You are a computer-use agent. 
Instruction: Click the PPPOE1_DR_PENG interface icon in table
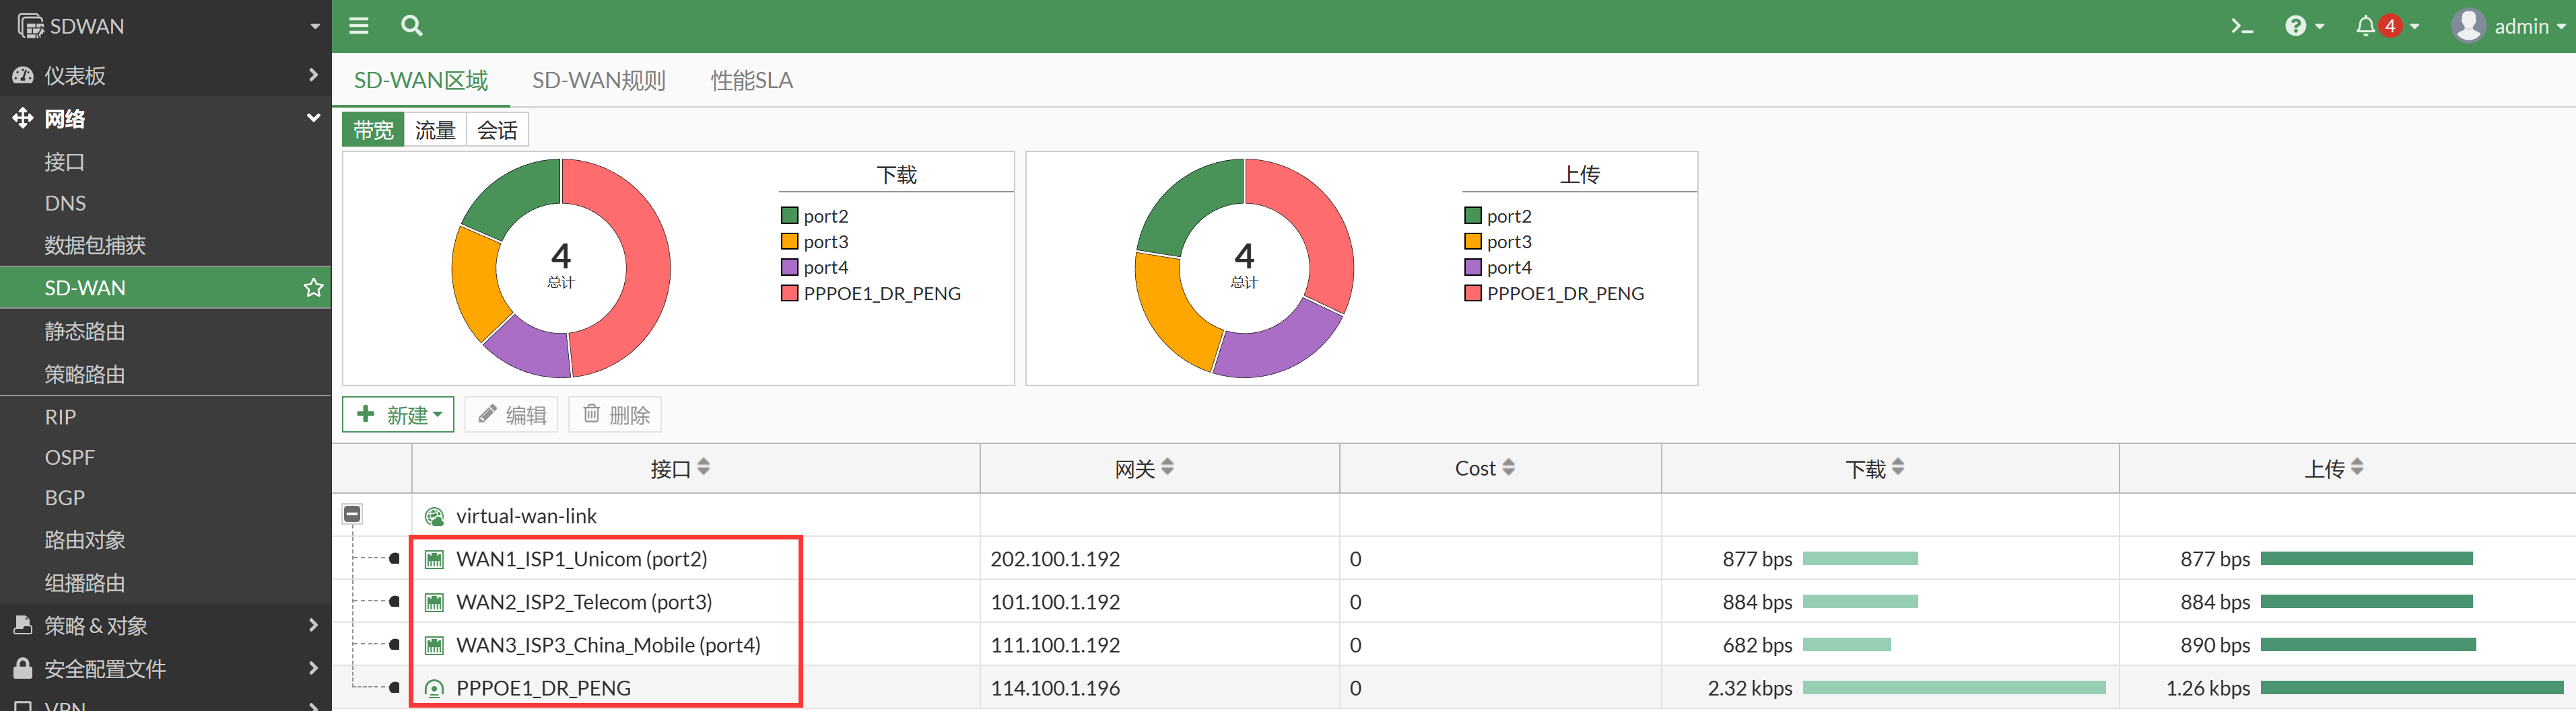[434, 688]
